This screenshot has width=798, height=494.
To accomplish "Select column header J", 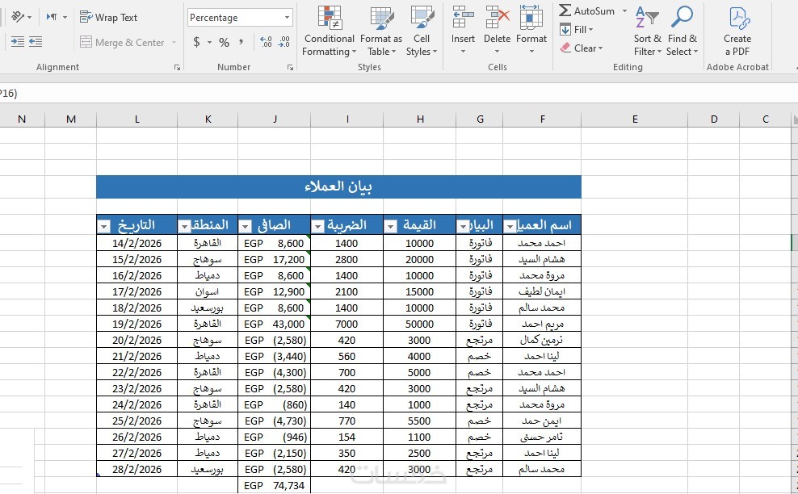I will 275,119.
